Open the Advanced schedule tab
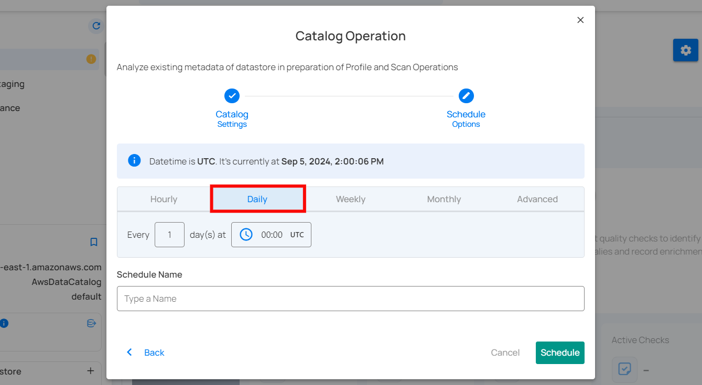This screenshot has width=702, height=385. click(x=537, y=199)
